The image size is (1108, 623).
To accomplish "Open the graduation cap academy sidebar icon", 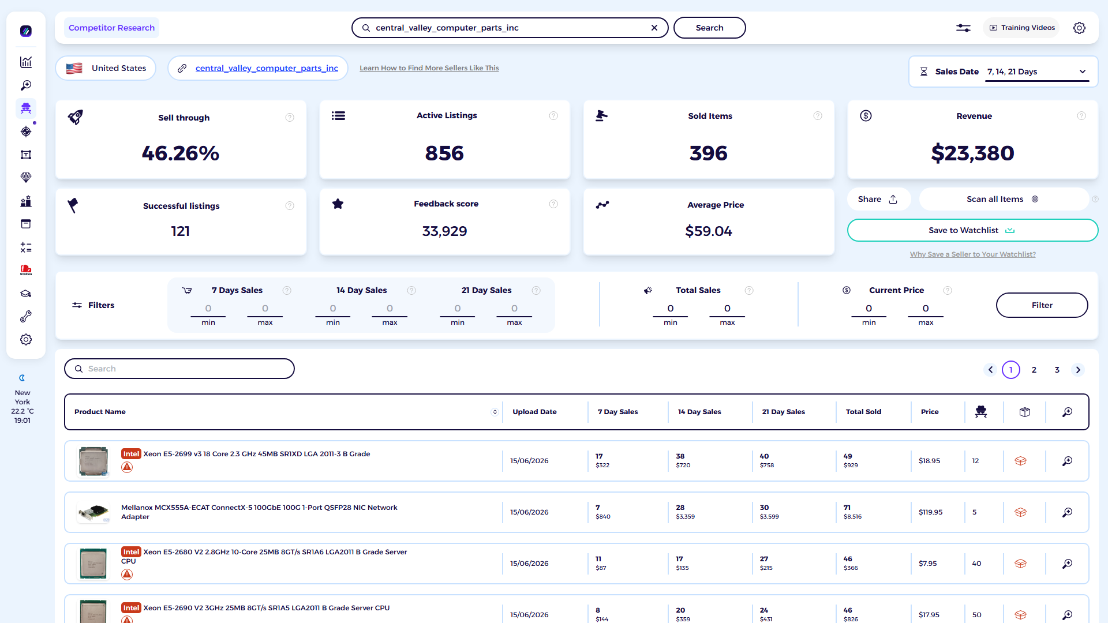I will click(x=26, y=294).
